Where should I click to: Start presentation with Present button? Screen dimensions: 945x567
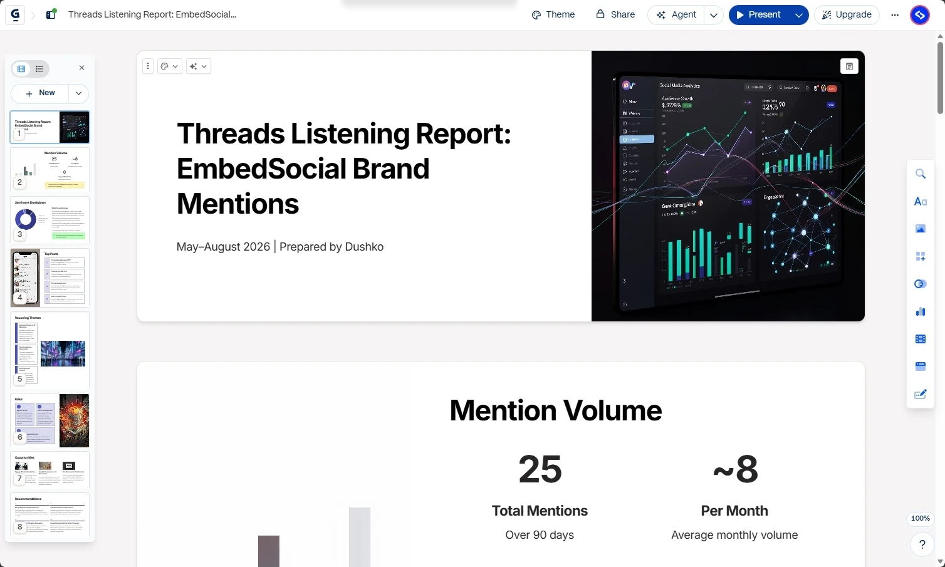point(759,14)
